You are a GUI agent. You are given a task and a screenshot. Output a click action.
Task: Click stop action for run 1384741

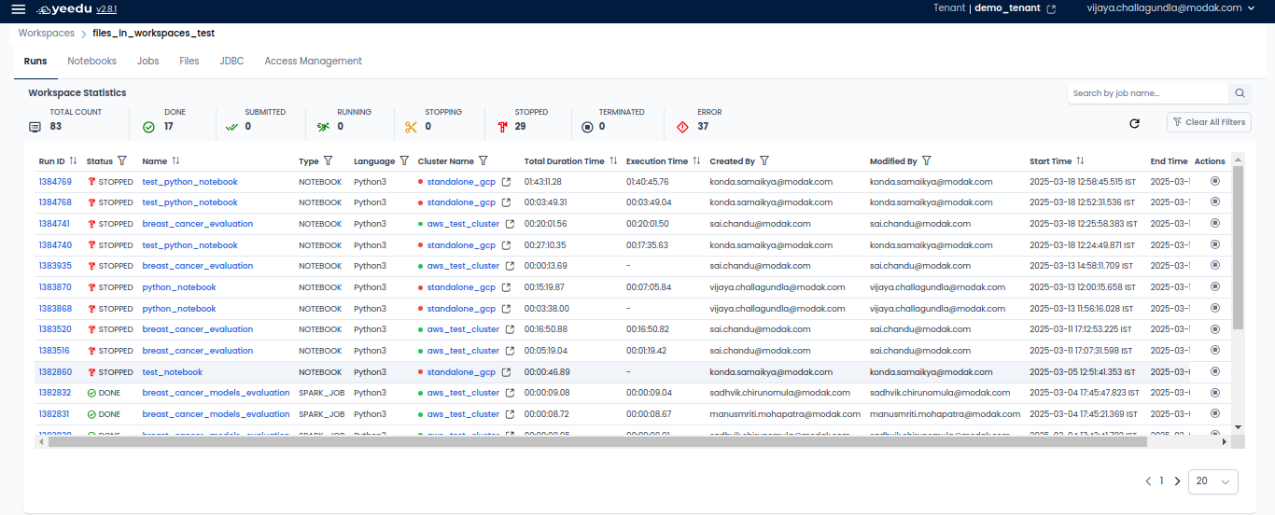click(1214, 224)
